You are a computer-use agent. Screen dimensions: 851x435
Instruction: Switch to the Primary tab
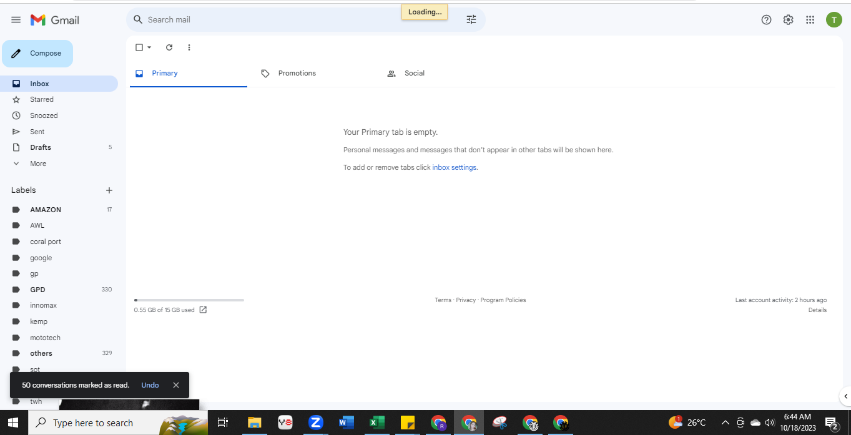(x=189, y=73)
